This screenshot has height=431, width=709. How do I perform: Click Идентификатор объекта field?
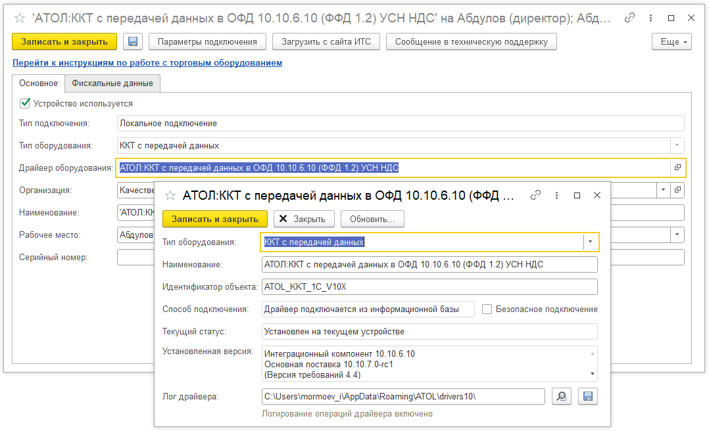coord(429,286)
